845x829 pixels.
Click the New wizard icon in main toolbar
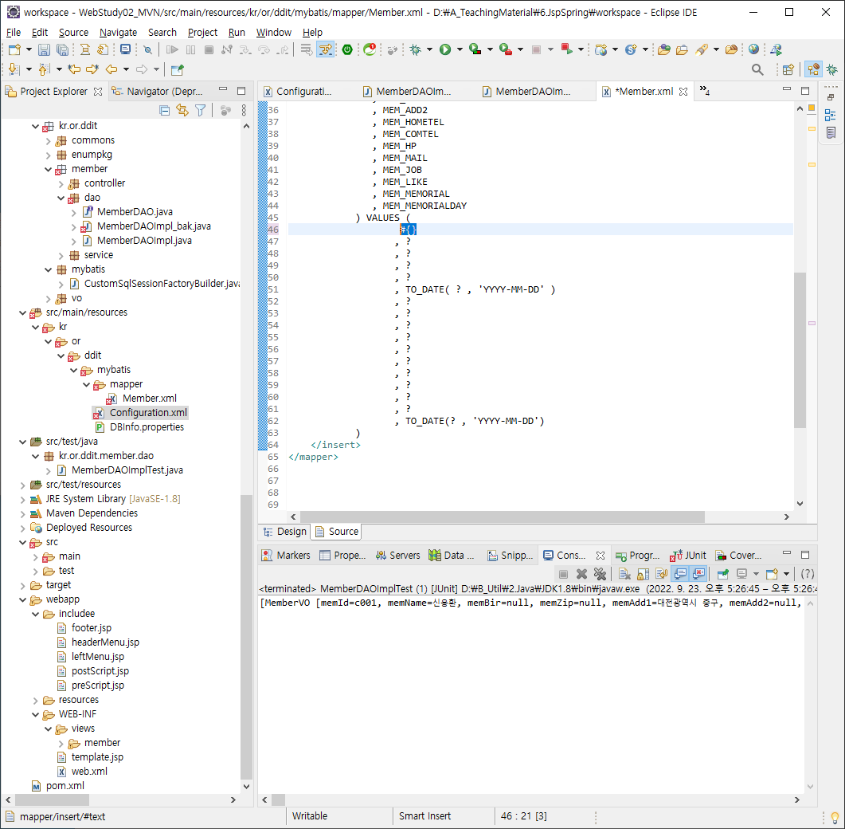[14, 49]
